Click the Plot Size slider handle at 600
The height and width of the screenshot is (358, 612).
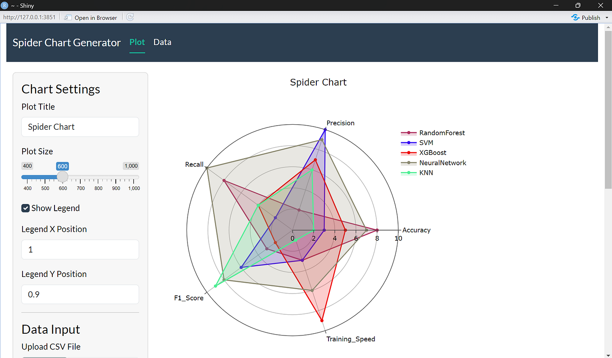click(62, 177)
